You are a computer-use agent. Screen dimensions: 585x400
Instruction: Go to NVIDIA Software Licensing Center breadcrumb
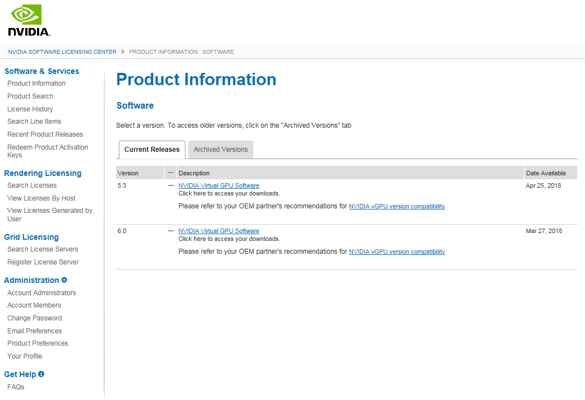click(x=62, y=52)
